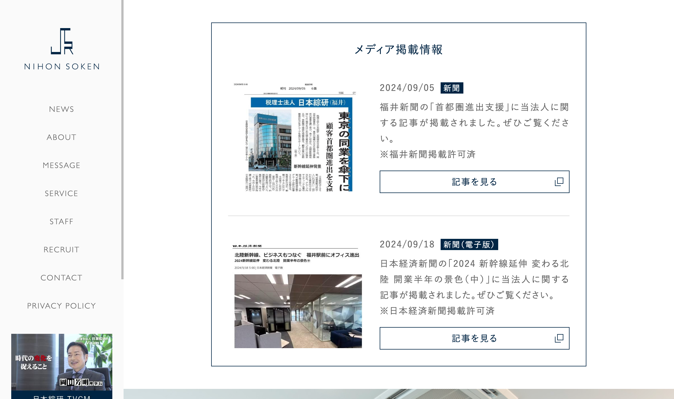This screenshot has width=674, height=399.
Task: Click the Nikkei office photo thumbnail
Action: (298, 311)
